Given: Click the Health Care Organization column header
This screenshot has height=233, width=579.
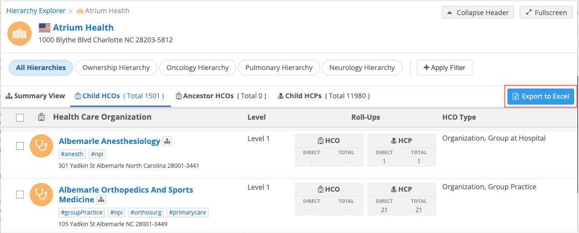Looking at the screenshot, I should (102, 117).
